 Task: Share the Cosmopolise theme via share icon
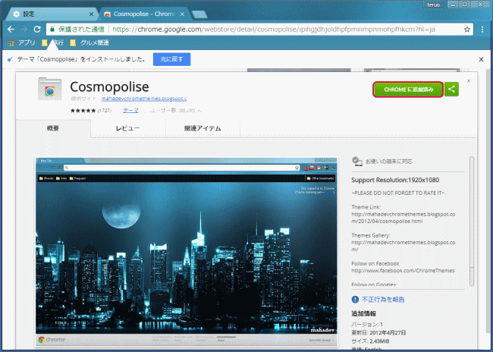[451, 90]
